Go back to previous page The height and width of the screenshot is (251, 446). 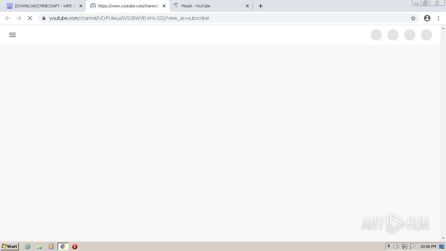(8, 18)
